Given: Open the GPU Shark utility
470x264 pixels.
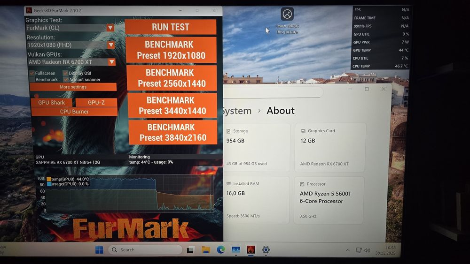Looking at the screenshot, I should (x=52, y=103).
